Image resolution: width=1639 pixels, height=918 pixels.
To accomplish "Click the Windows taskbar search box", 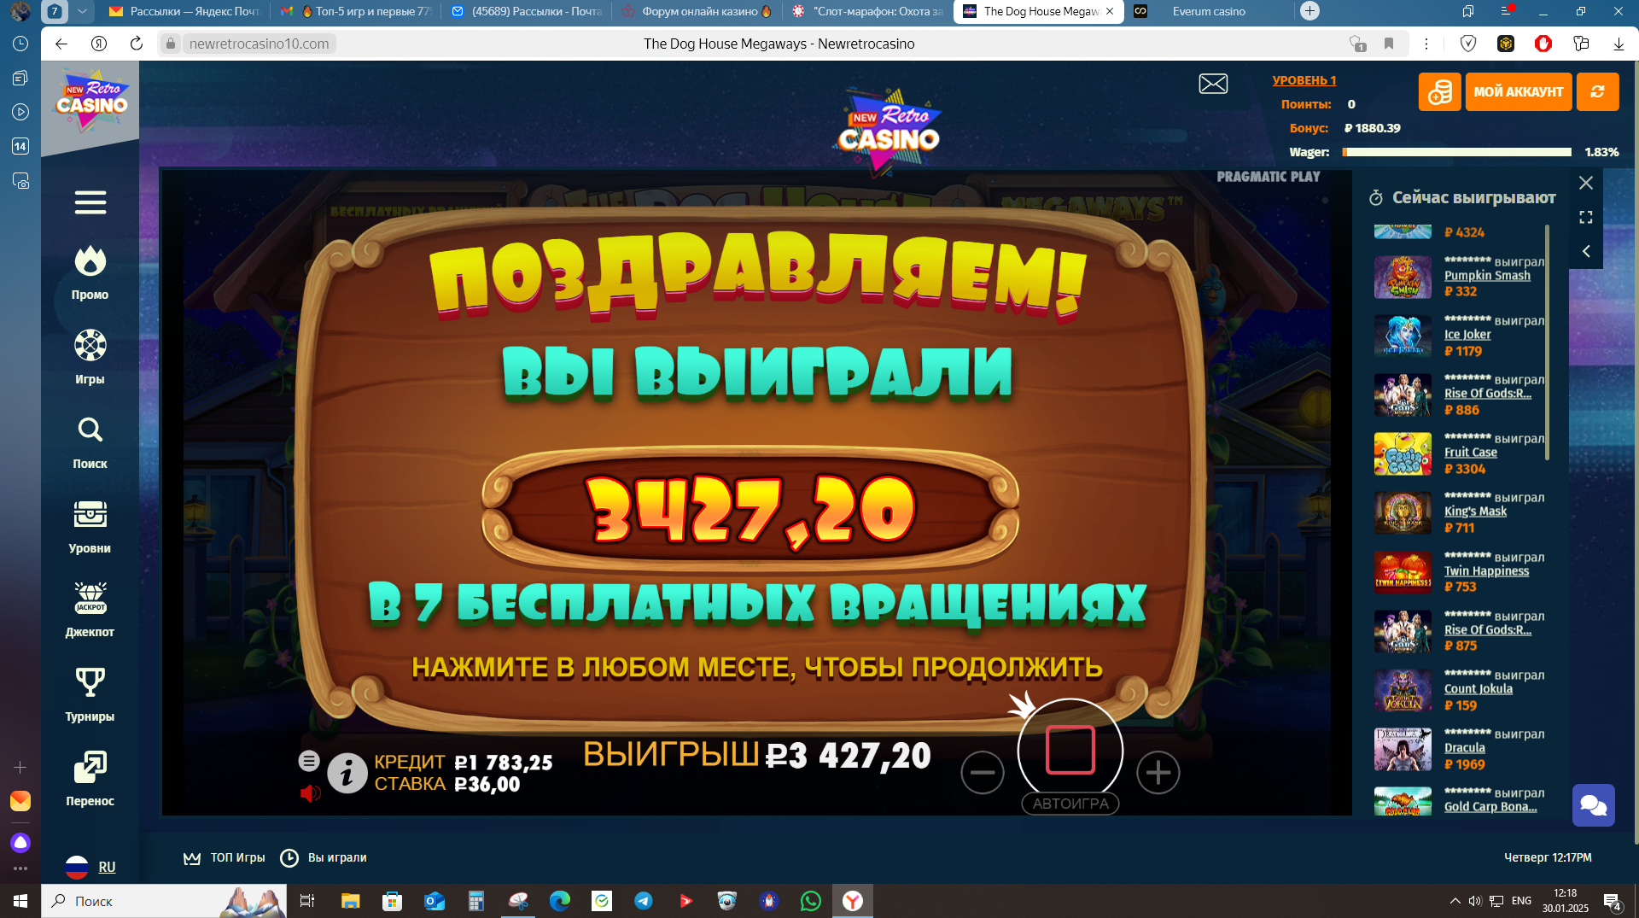I will [164, 901].
